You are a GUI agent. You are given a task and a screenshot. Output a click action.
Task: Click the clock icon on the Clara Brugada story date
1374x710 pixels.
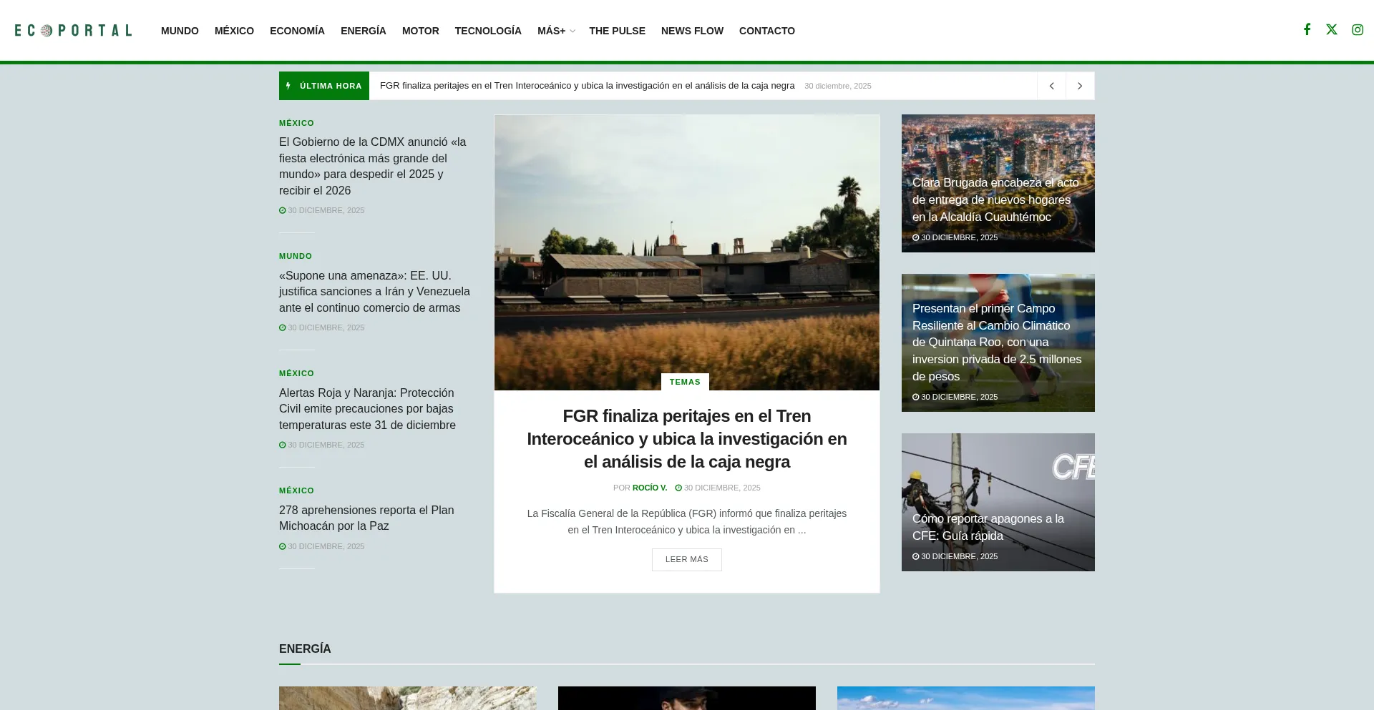click(916, 237)
